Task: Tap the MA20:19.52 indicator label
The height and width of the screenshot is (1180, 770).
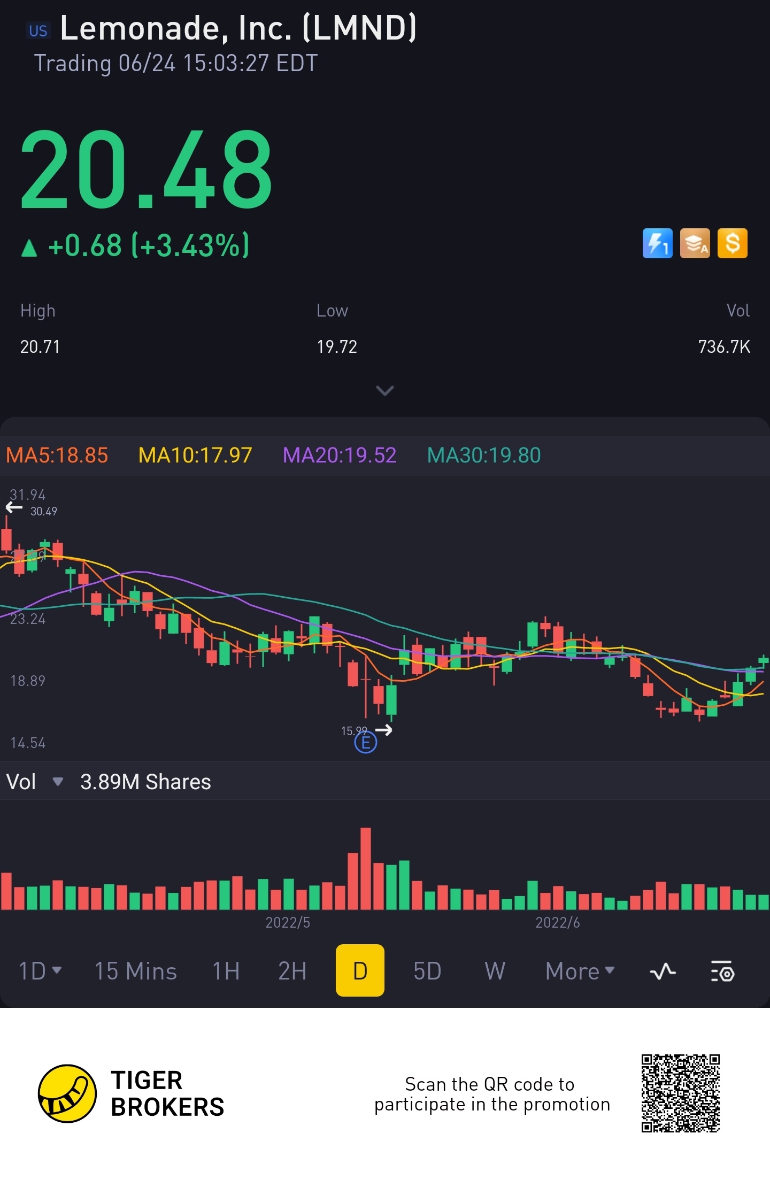Action: tap(340, 456)
